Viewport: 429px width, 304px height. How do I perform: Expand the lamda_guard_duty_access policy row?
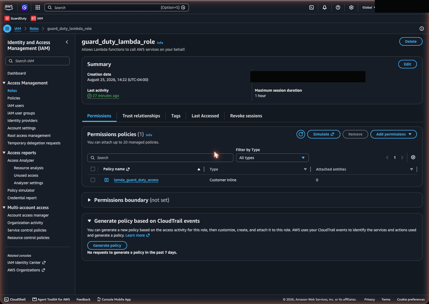[106, 180]
